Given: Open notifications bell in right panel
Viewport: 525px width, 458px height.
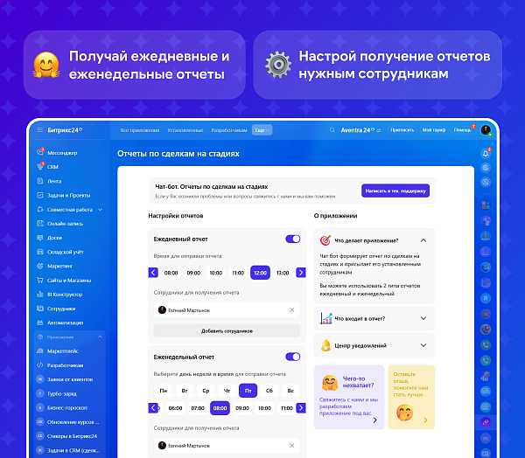Looking at the screenshot, I should [x=486, y=153].
